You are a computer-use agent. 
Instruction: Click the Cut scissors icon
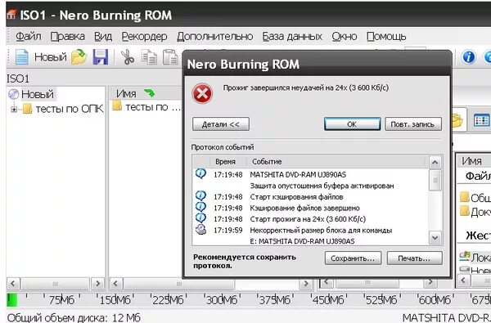point(128,57)
